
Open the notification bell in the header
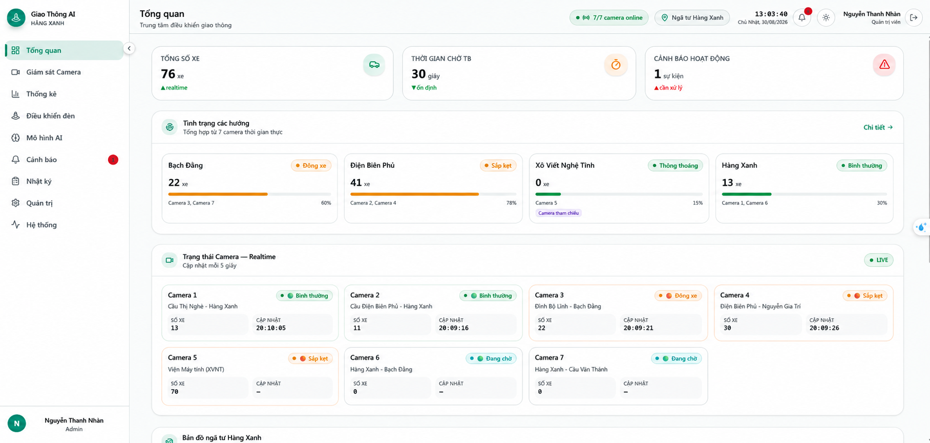point(802,17)
